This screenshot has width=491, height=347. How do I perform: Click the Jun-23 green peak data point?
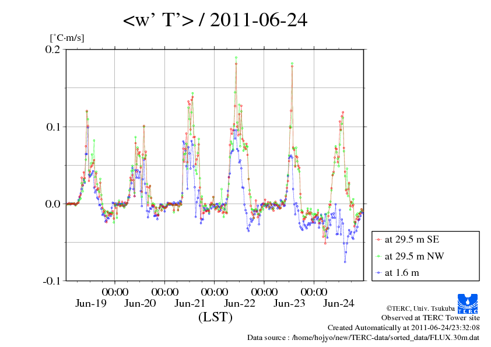(x=292, y=64)
